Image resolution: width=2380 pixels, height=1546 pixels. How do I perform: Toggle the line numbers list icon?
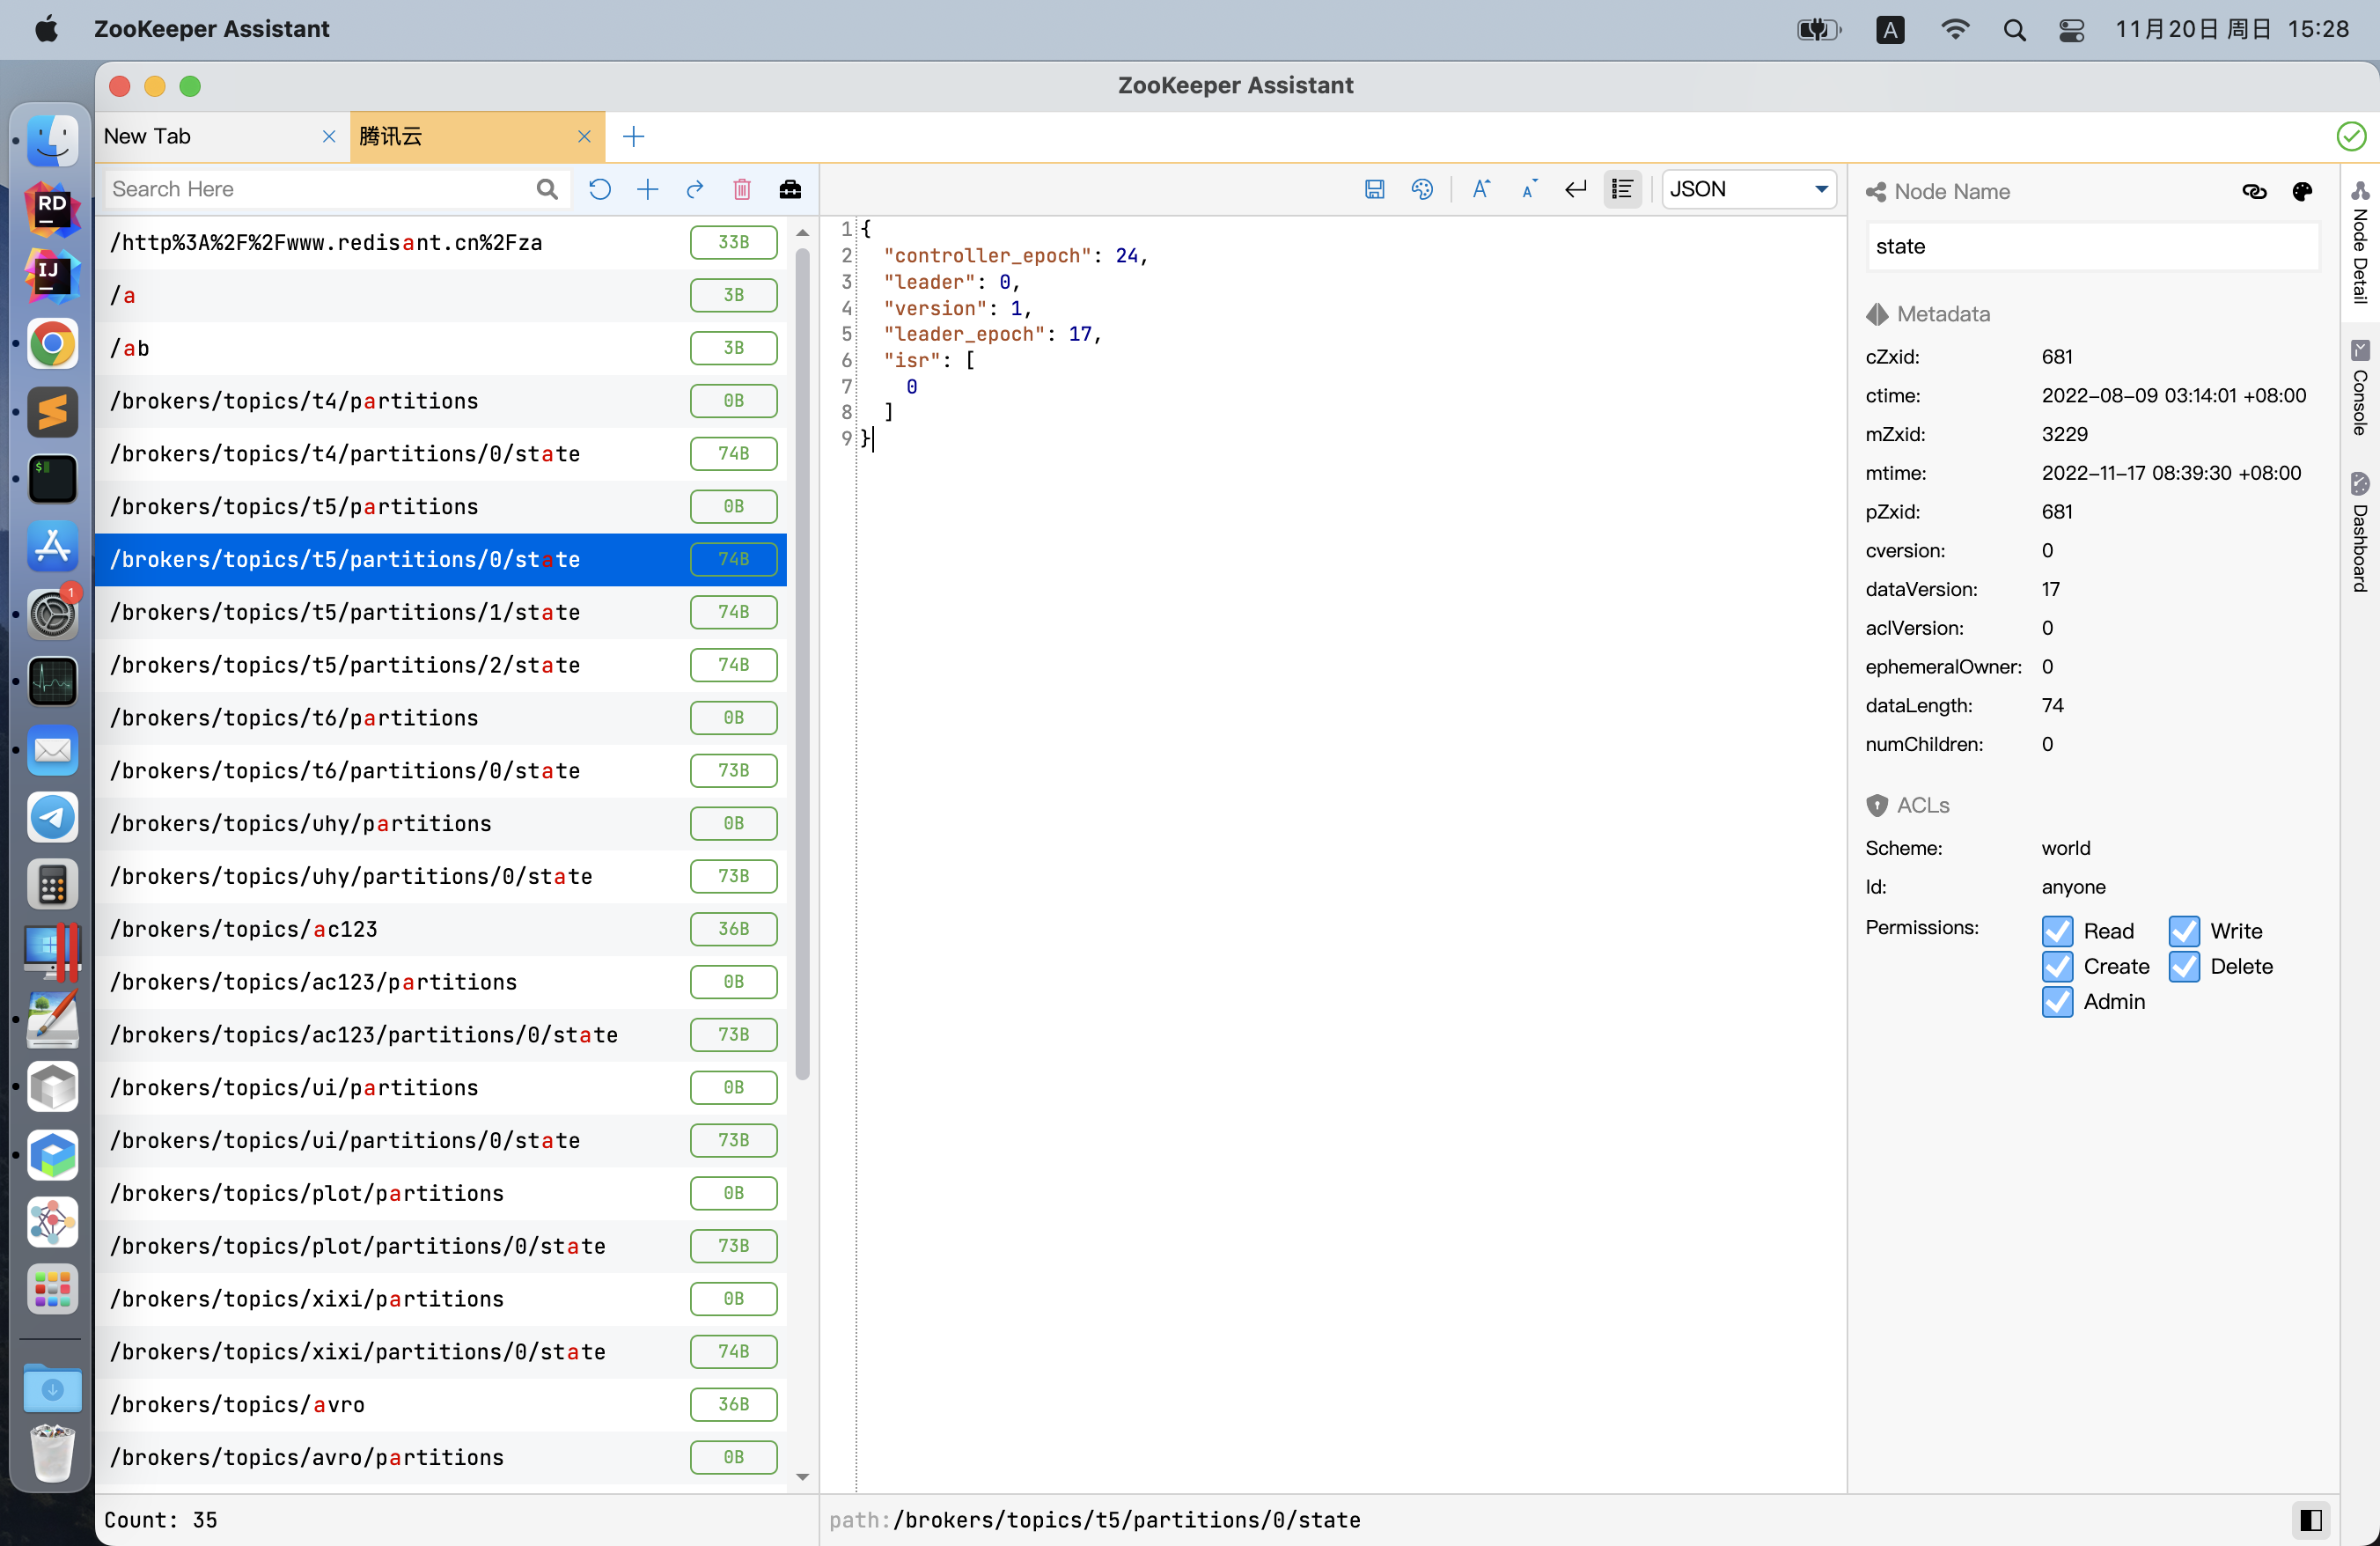coord(1622,189)
